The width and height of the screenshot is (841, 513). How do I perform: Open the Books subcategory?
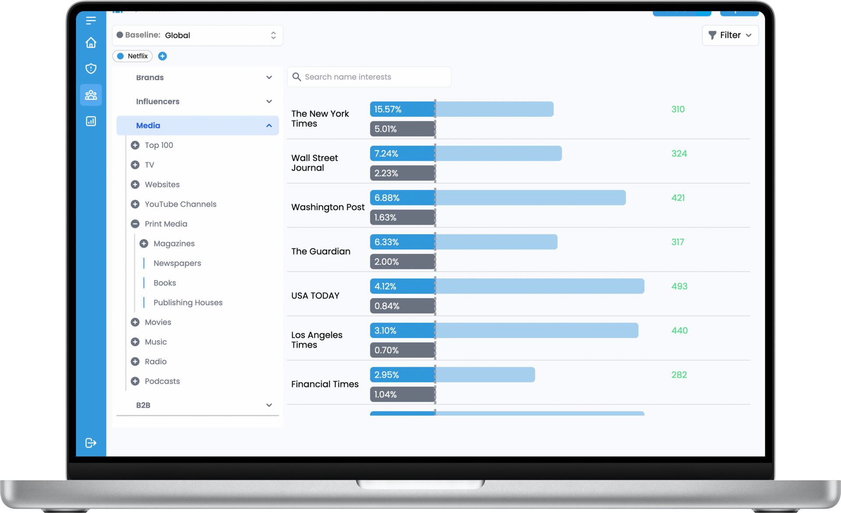pos(165,283)
